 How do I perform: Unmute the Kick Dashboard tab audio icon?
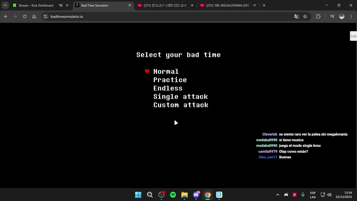[x=61, y=5]
